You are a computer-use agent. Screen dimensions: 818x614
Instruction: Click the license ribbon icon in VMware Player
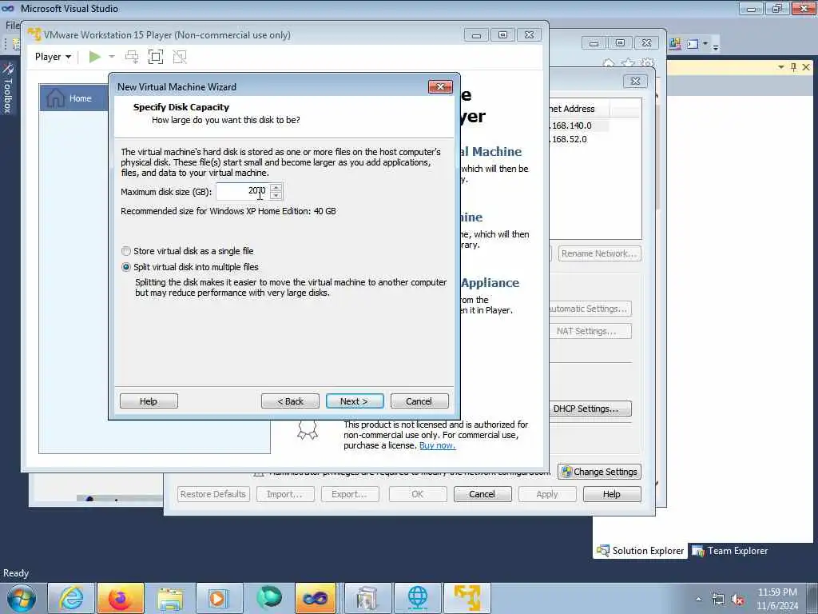click(x=308, y=430)
